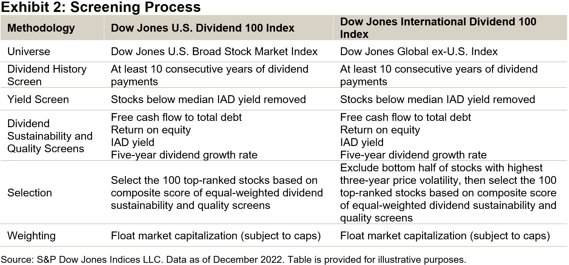Select the Universe row label

[x=29, y=51]
